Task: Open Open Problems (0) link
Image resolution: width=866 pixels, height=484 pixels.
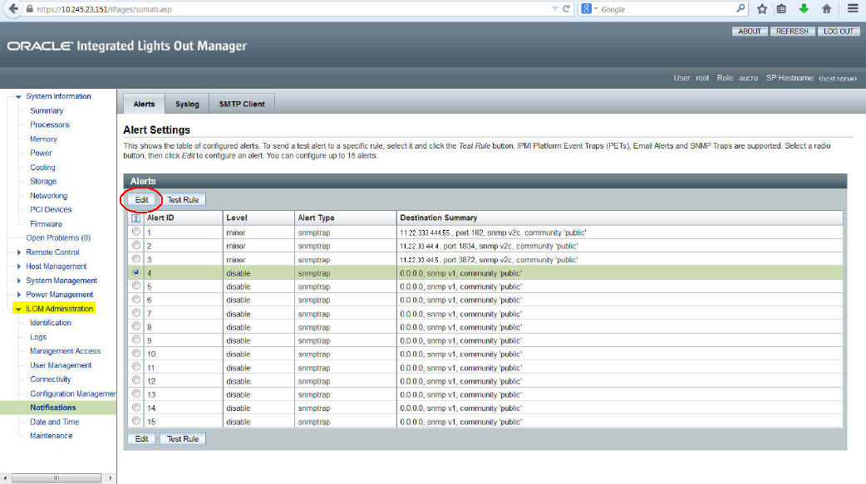Action: [58, 238]
